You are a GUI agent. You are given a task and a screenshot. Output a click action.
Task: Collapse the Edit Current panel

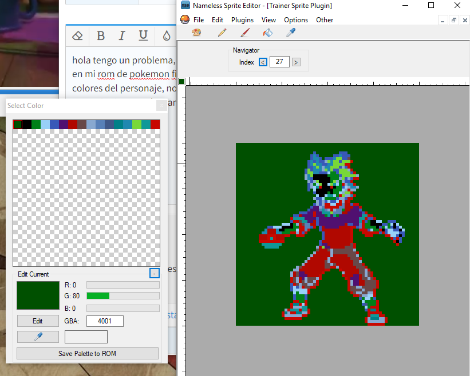(154, 273)
